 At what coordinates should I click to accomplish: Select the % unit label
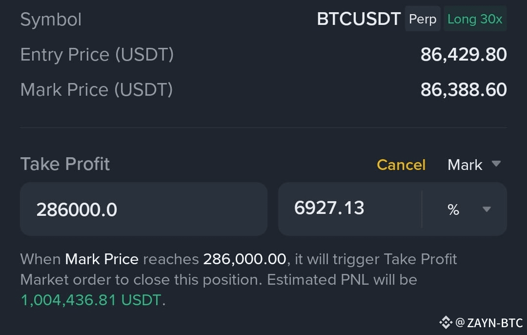[x=453, y=209]
